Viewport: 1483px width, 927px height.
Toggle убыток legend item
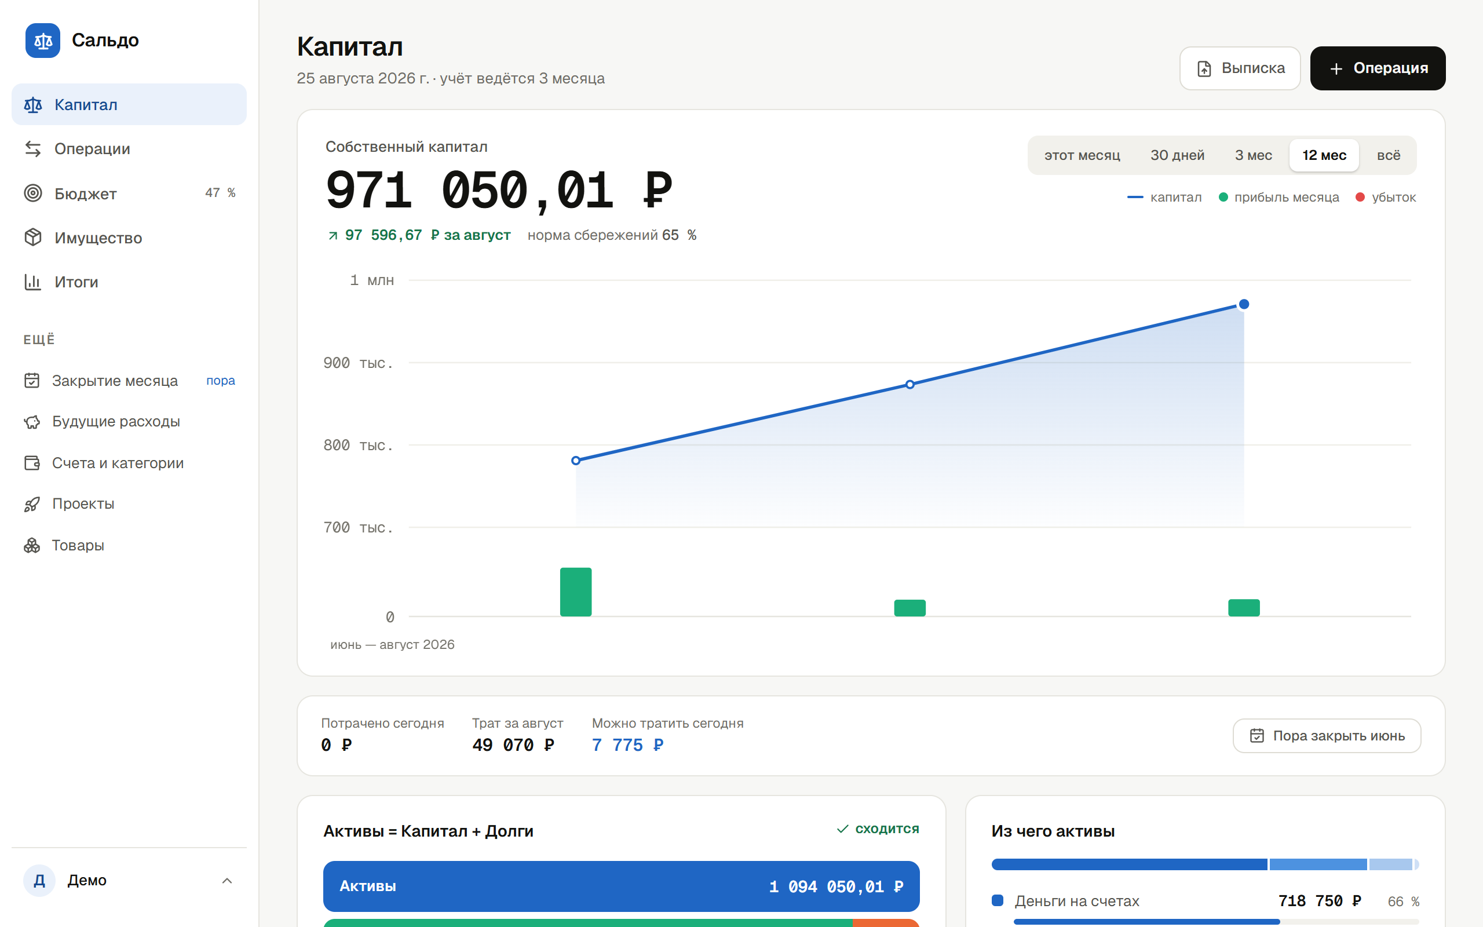[x=1386, y=198]
